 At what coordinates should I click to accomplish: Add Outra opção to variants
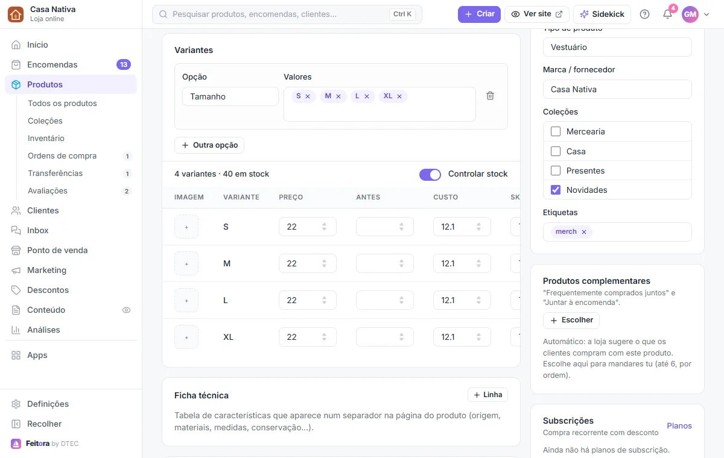click(209, 145)
